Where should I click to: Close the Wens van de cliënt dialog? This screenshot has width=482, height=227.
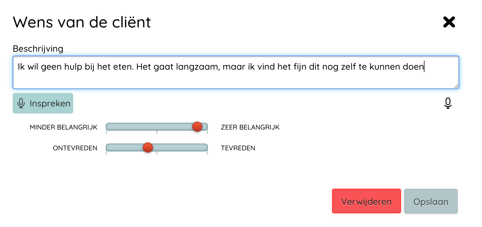(x=449, y=22)
